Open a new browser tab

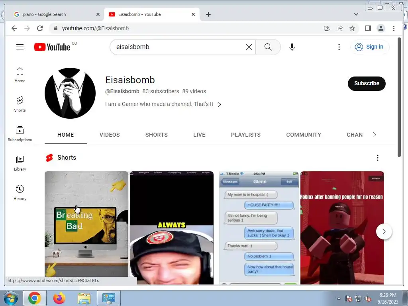(208, 14)
